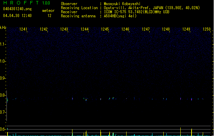
Task: Click the 'meteor' count label
Action: pyautogui.click(x=48, y=11)
